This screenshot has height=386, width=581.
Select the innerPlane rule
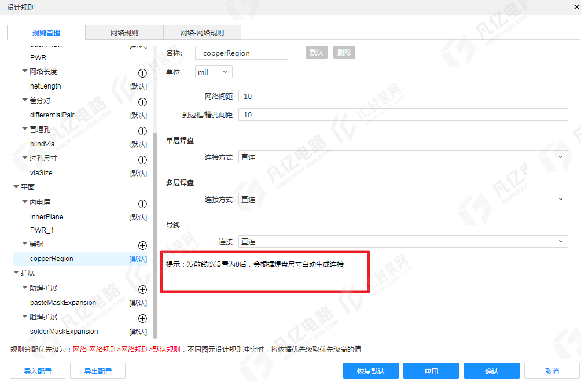tap(47, 216)
